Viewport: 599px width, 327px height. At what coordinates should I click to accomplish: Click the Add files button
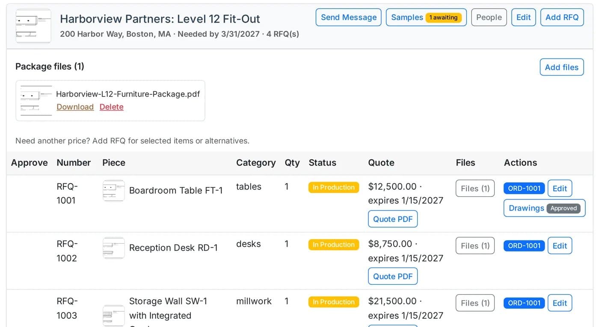click(562, 67)
